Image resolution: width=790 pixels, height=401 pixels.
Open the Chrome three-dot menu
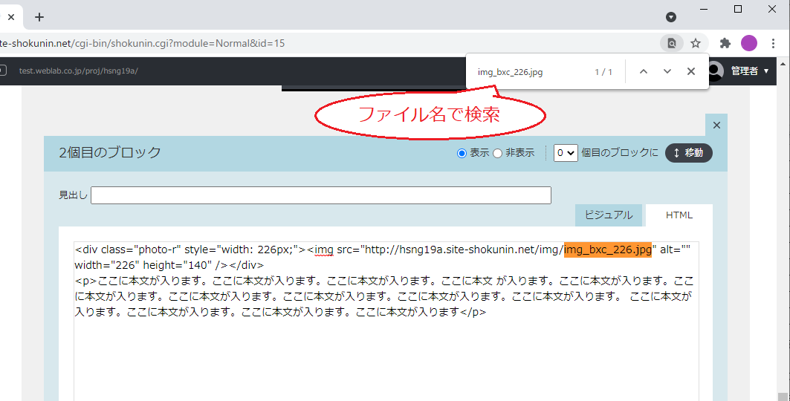775,43
